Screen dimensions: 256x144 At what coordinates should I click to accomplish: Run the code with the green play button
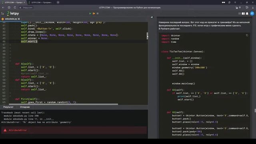click(x=90, y=14)
